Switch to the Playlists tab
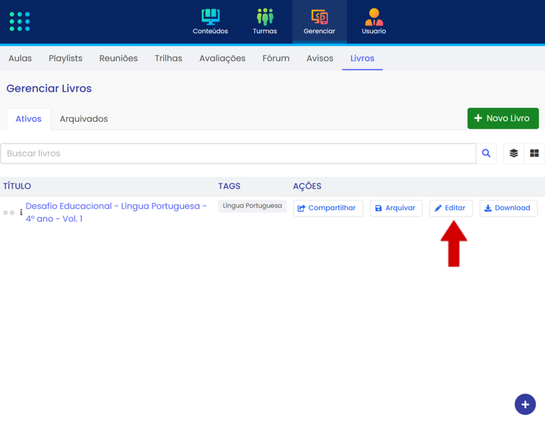545x424 pixels. pos(65,58)
